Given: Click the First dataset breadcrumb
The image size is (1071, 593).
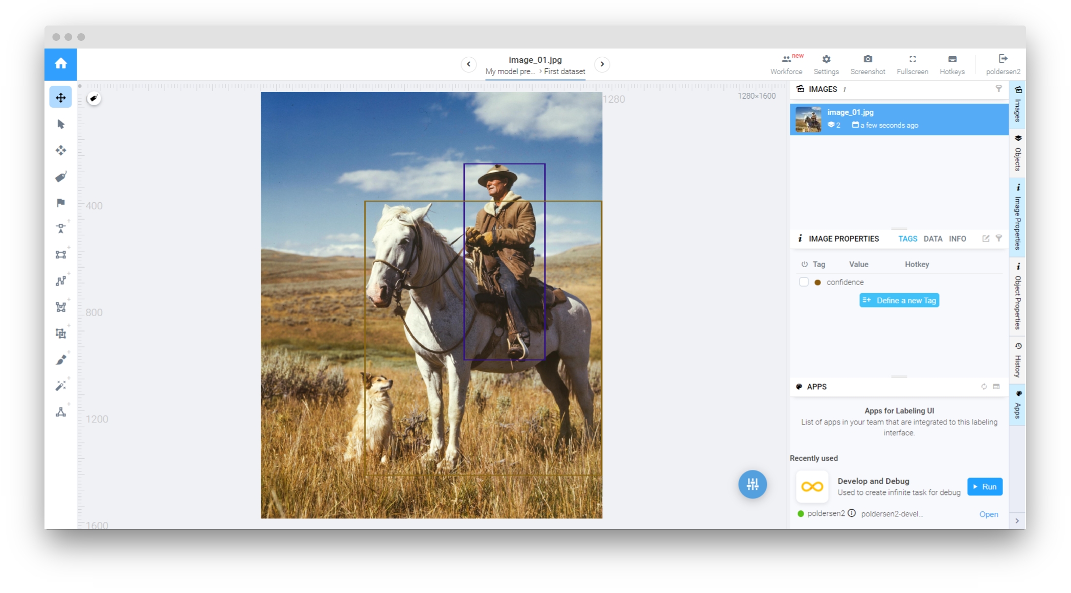Looking at the screenshot, I should pyautogui.click(x=564, y=72).
